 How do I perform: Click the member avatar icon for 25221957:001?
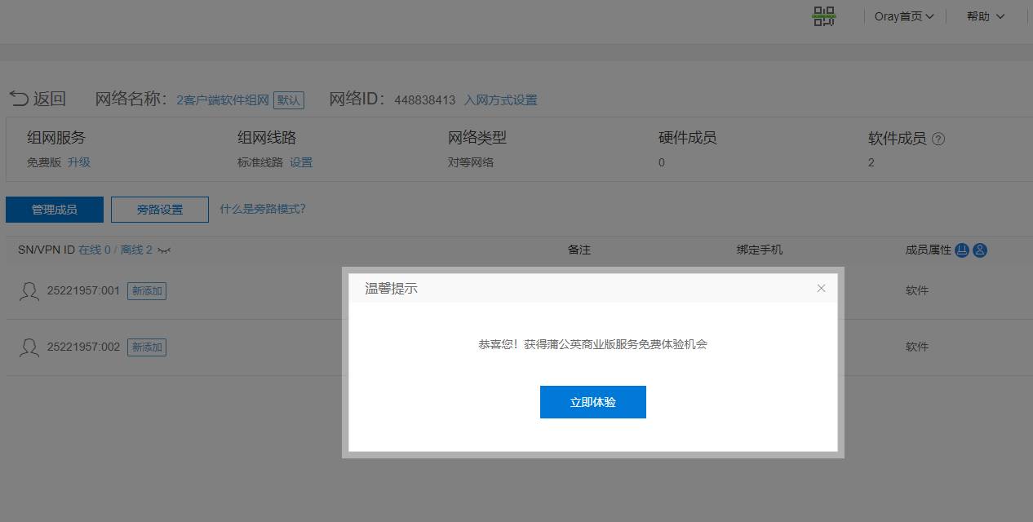pos(29,291)
